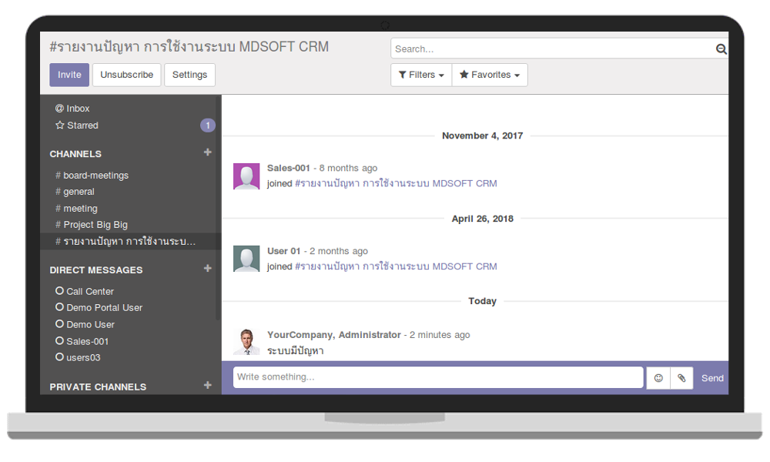Click users03 status circle
The image size is (770, 462).
[x=59, y=357]
